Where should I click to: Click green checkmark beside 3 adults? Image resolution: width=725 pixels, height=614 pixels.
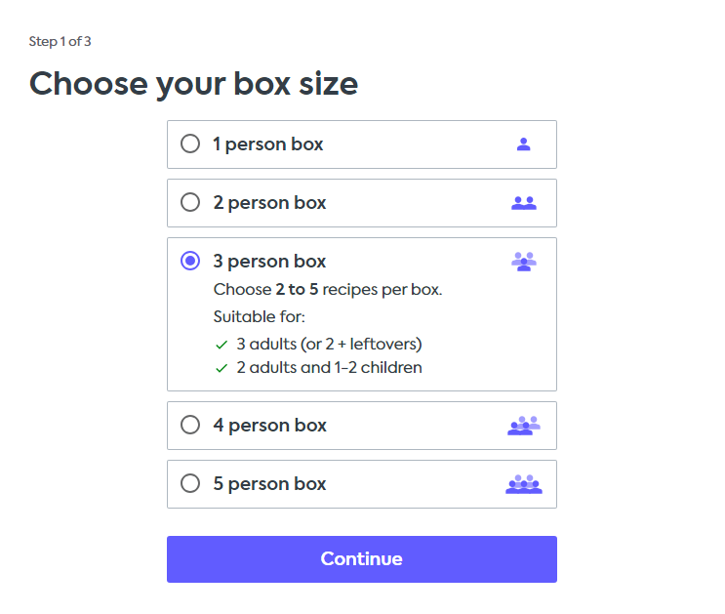pyautogui.click(x=222, y=345)
